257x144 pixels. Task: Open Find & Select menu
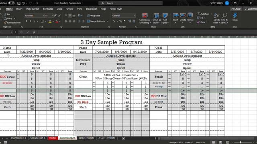224,18
